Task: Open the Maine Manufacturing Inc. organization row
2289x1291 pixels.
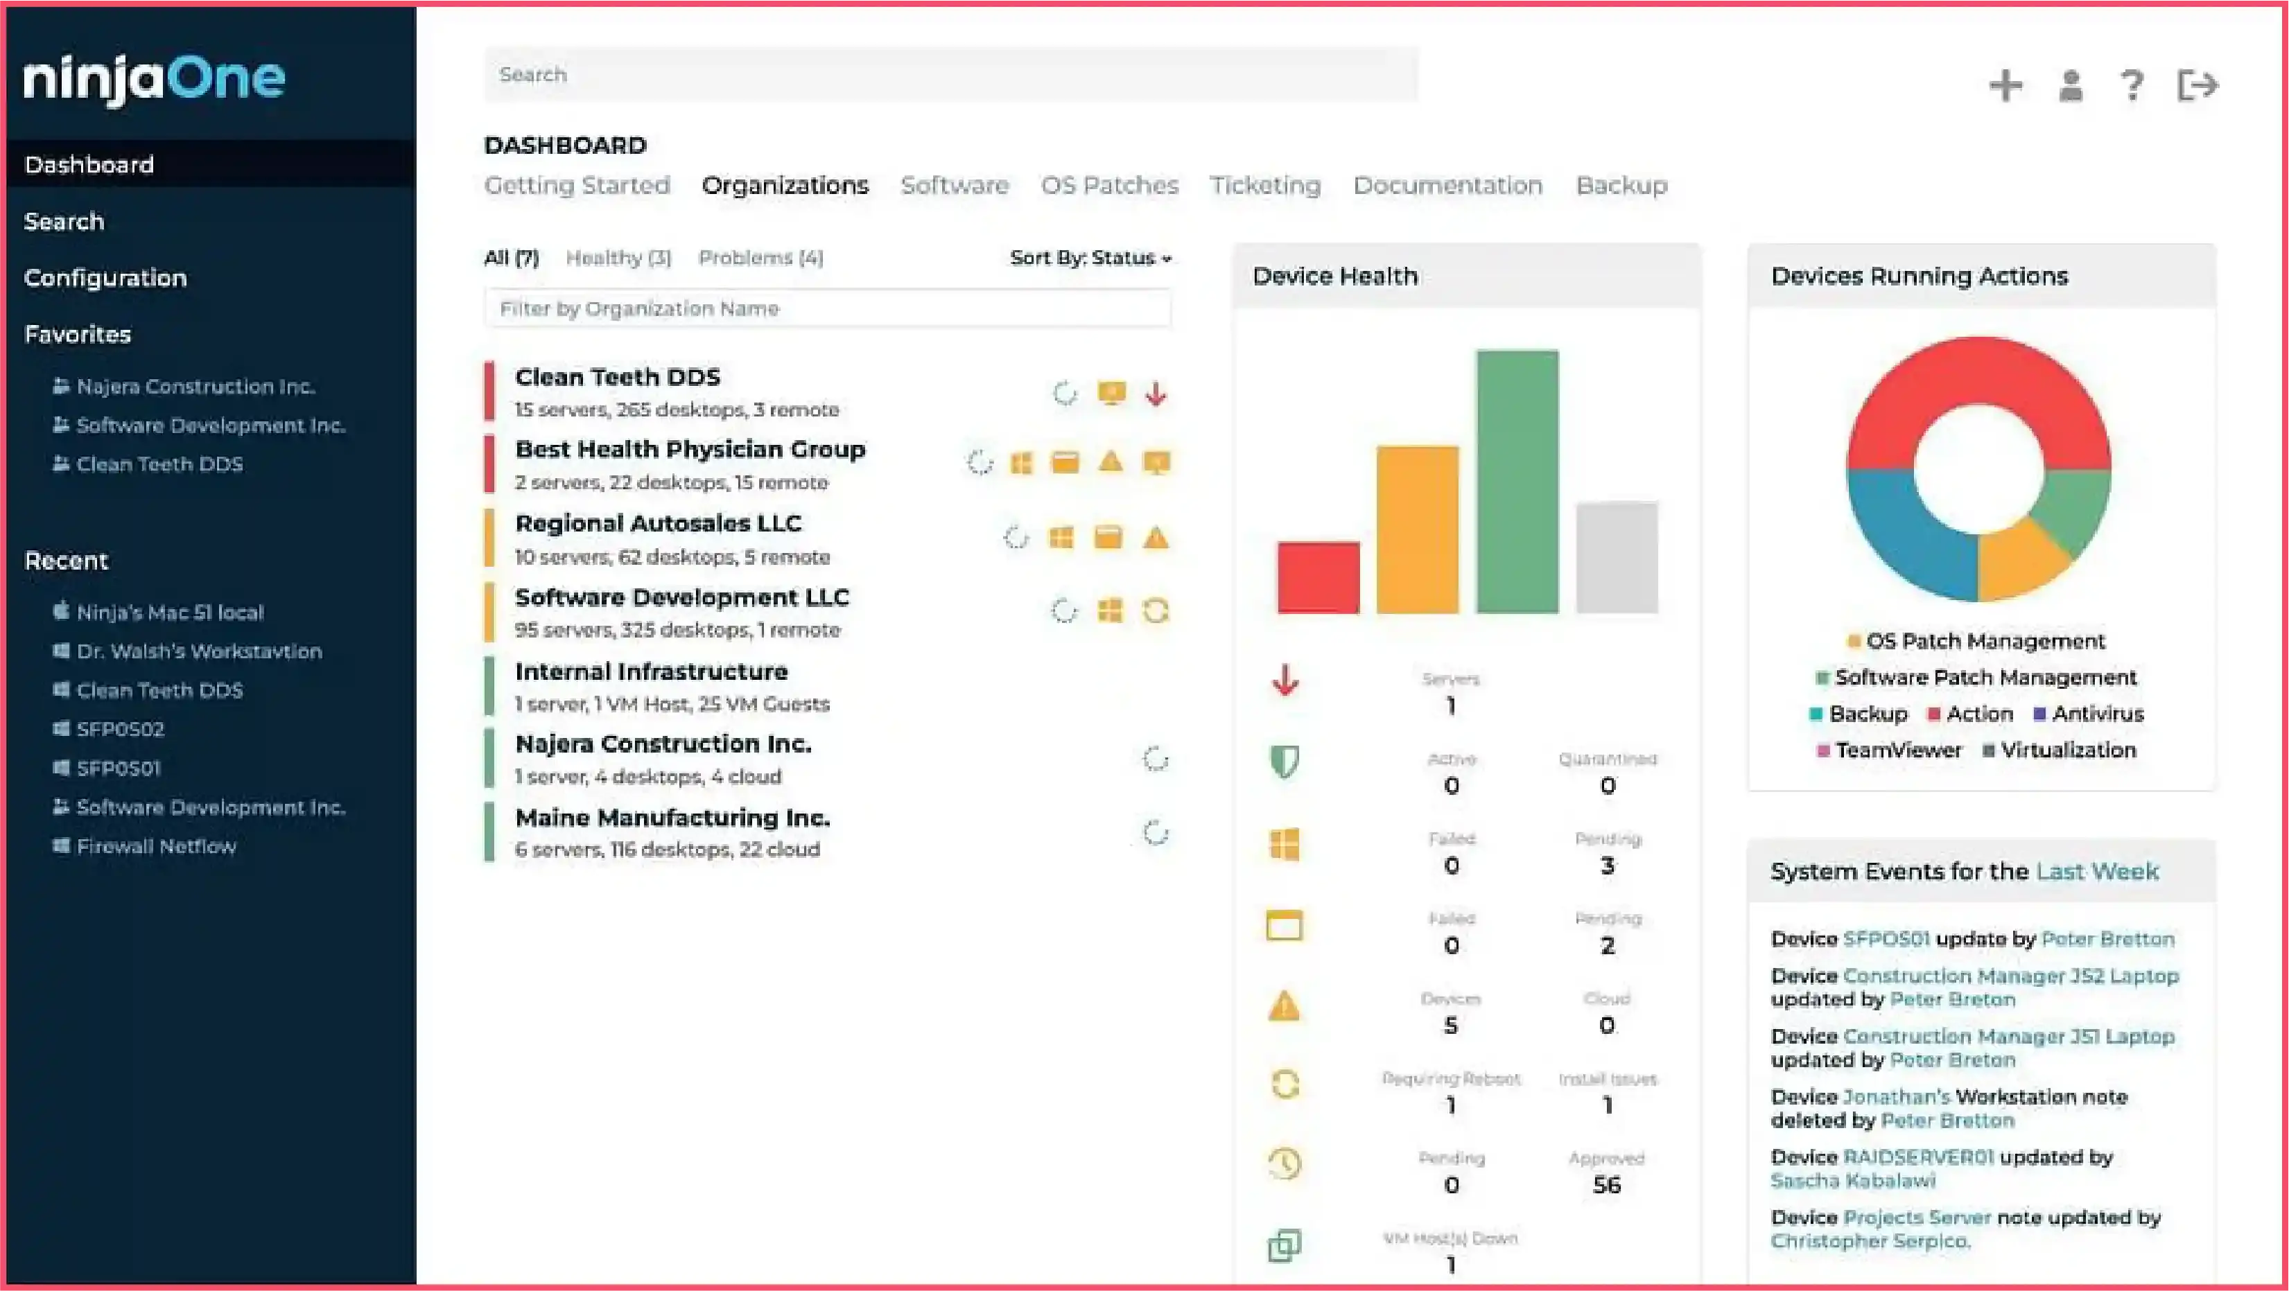Action: pos(827,832)
